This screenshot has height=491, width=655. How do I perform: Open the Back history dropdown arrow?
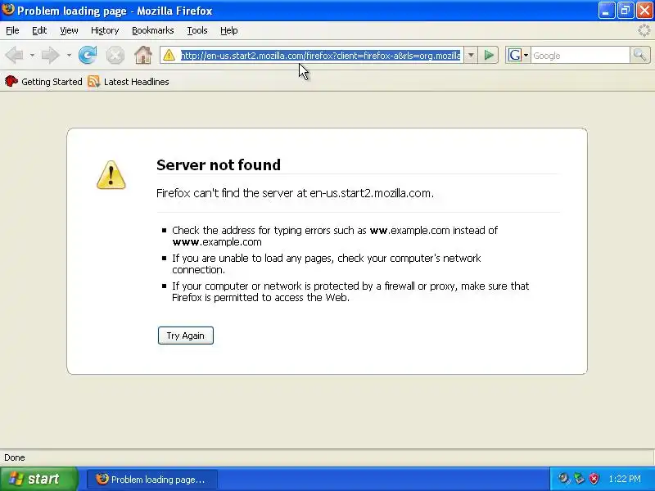[32, 55]
